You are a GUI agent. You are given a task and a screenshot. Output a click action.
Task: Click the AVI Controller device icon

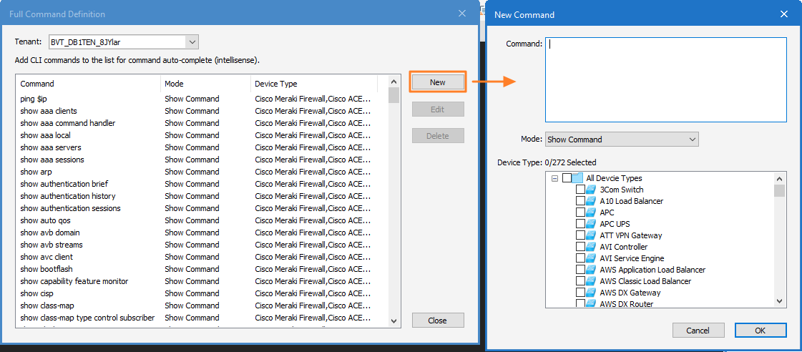[591, 247]
